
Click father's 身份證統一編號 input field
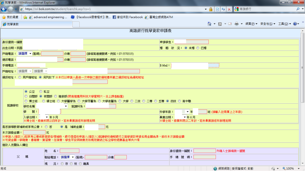click(205, 151)
